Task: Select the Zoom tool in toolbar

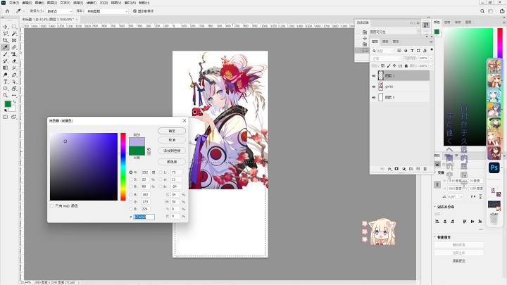Action: click(x=6, y=95)
